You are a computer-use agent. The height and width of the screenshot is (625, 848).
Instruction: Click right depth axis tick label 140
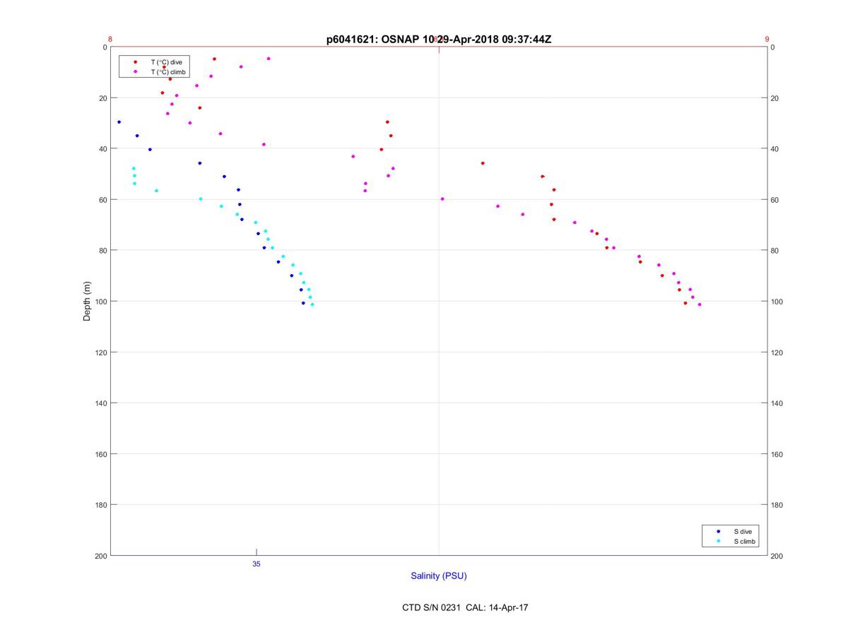[x=777, y=403]
